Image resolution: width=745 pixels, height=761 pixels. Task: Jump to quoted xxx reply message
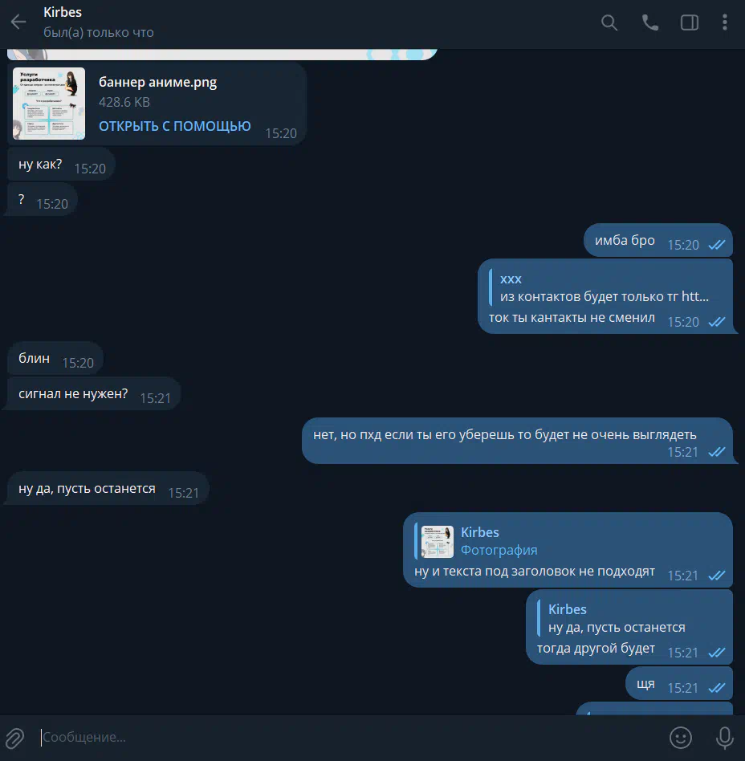click(x=605, y=288)
